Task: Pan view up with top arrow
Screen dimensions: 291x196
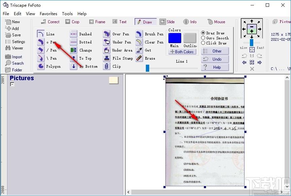Action: pyautogui.click(x=252, y=21)
